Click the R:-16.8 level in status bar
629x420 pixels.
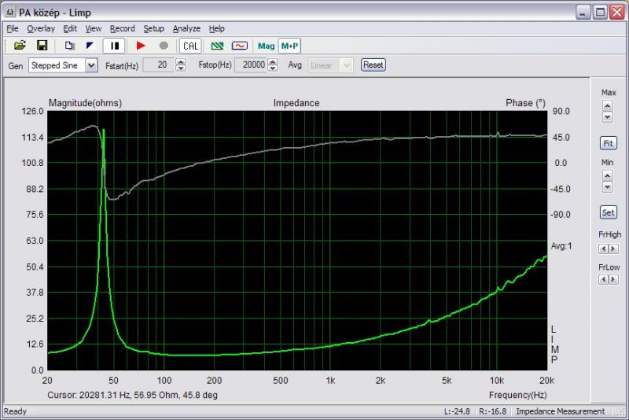pyautogui.click(x=492, y=411)
